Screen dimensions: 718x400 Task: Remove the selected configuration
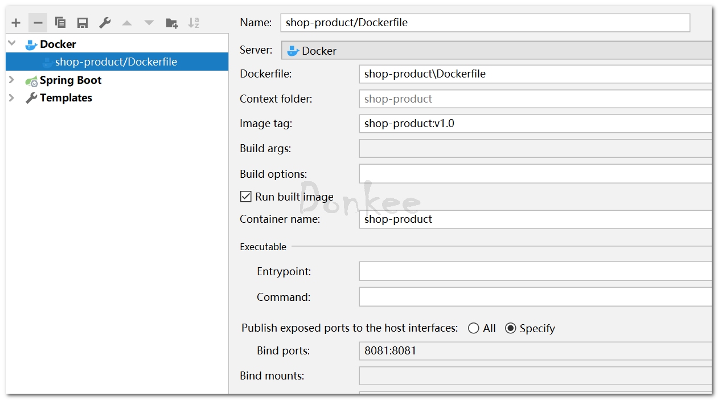[x=38, y=23]
